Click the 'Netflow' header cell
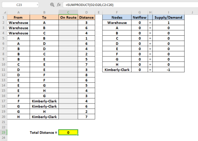 tap(140, 17)
